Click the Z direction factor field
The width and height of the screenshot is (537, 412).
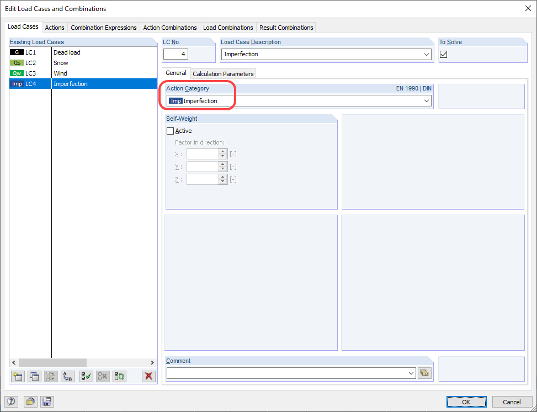coord(203,179)
